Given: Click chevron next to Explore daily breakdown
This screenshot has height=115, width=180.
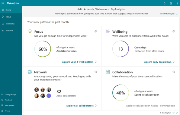Looking at the screenshot, I should tap(174, 62).
